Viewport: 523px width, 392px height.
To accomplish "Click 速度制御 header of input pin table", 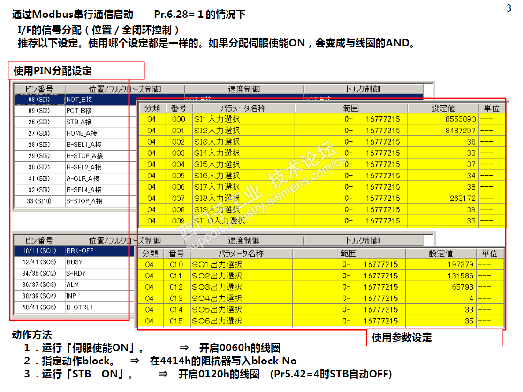I will point(244,90).
